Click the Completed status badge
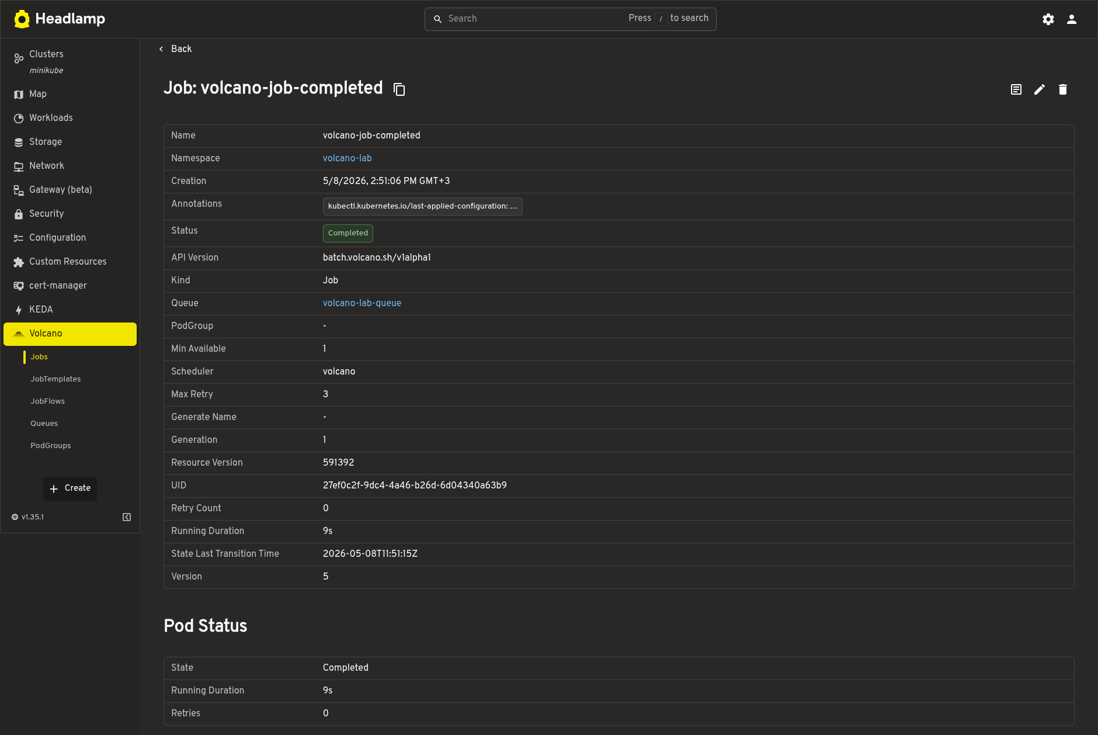Screen dimensions: 1098x735 click(x=348, y=233)
